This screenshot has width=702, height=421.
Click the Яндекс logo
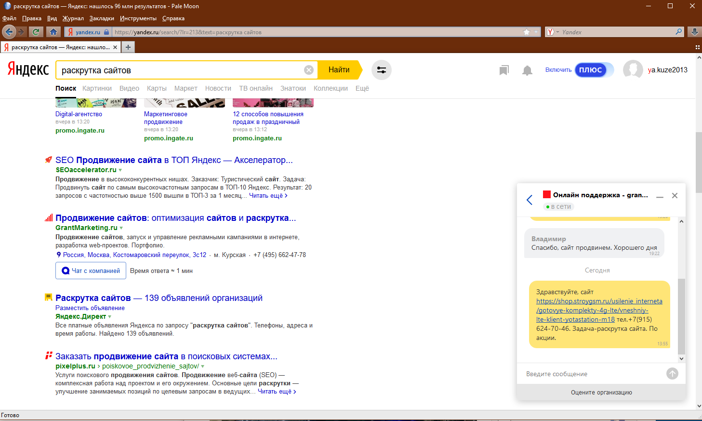[28, 69]
